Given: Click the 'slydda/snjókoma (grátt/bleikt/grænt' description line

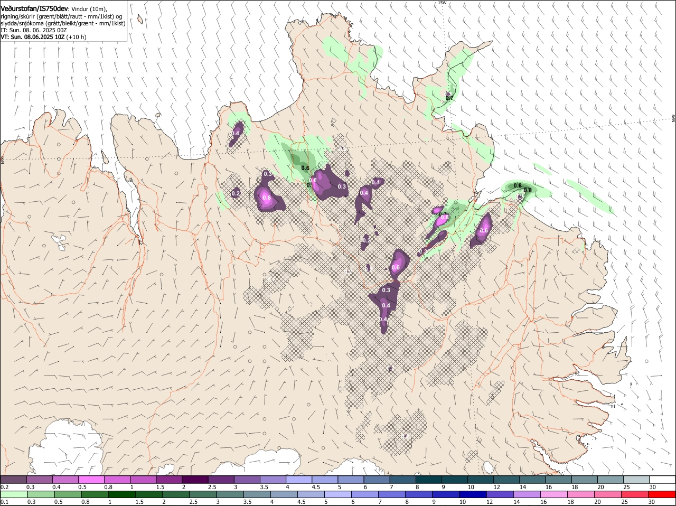Looking at the screenshot, I should tap(63, 24).
